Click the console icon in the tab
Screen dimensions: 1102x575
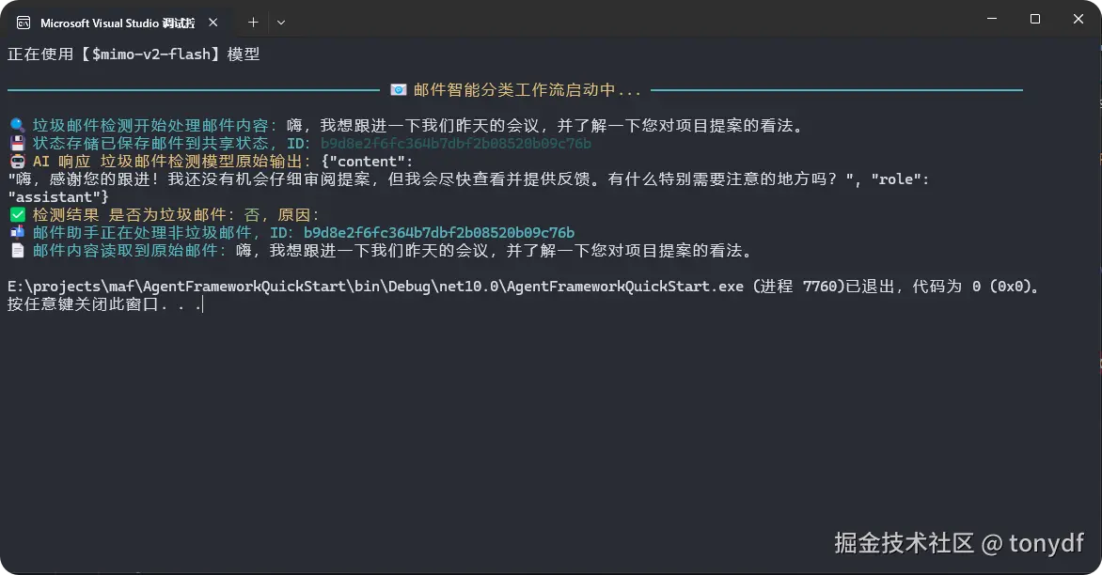click(24, 23)
